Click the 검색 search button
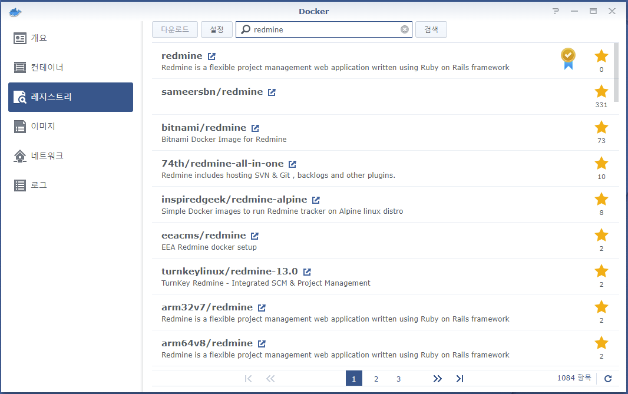 pos(431,29)
